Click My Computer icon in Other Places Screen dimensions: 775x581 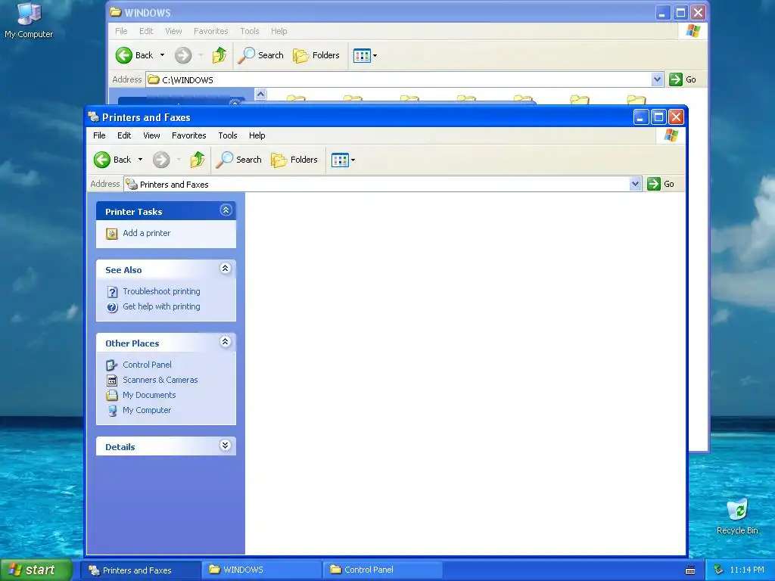click(x=112, y=411)
